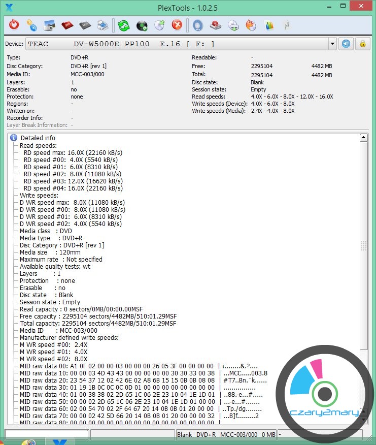
Task: Click the pushpin icon at toolbar end
Action: (x=287, y=25)
